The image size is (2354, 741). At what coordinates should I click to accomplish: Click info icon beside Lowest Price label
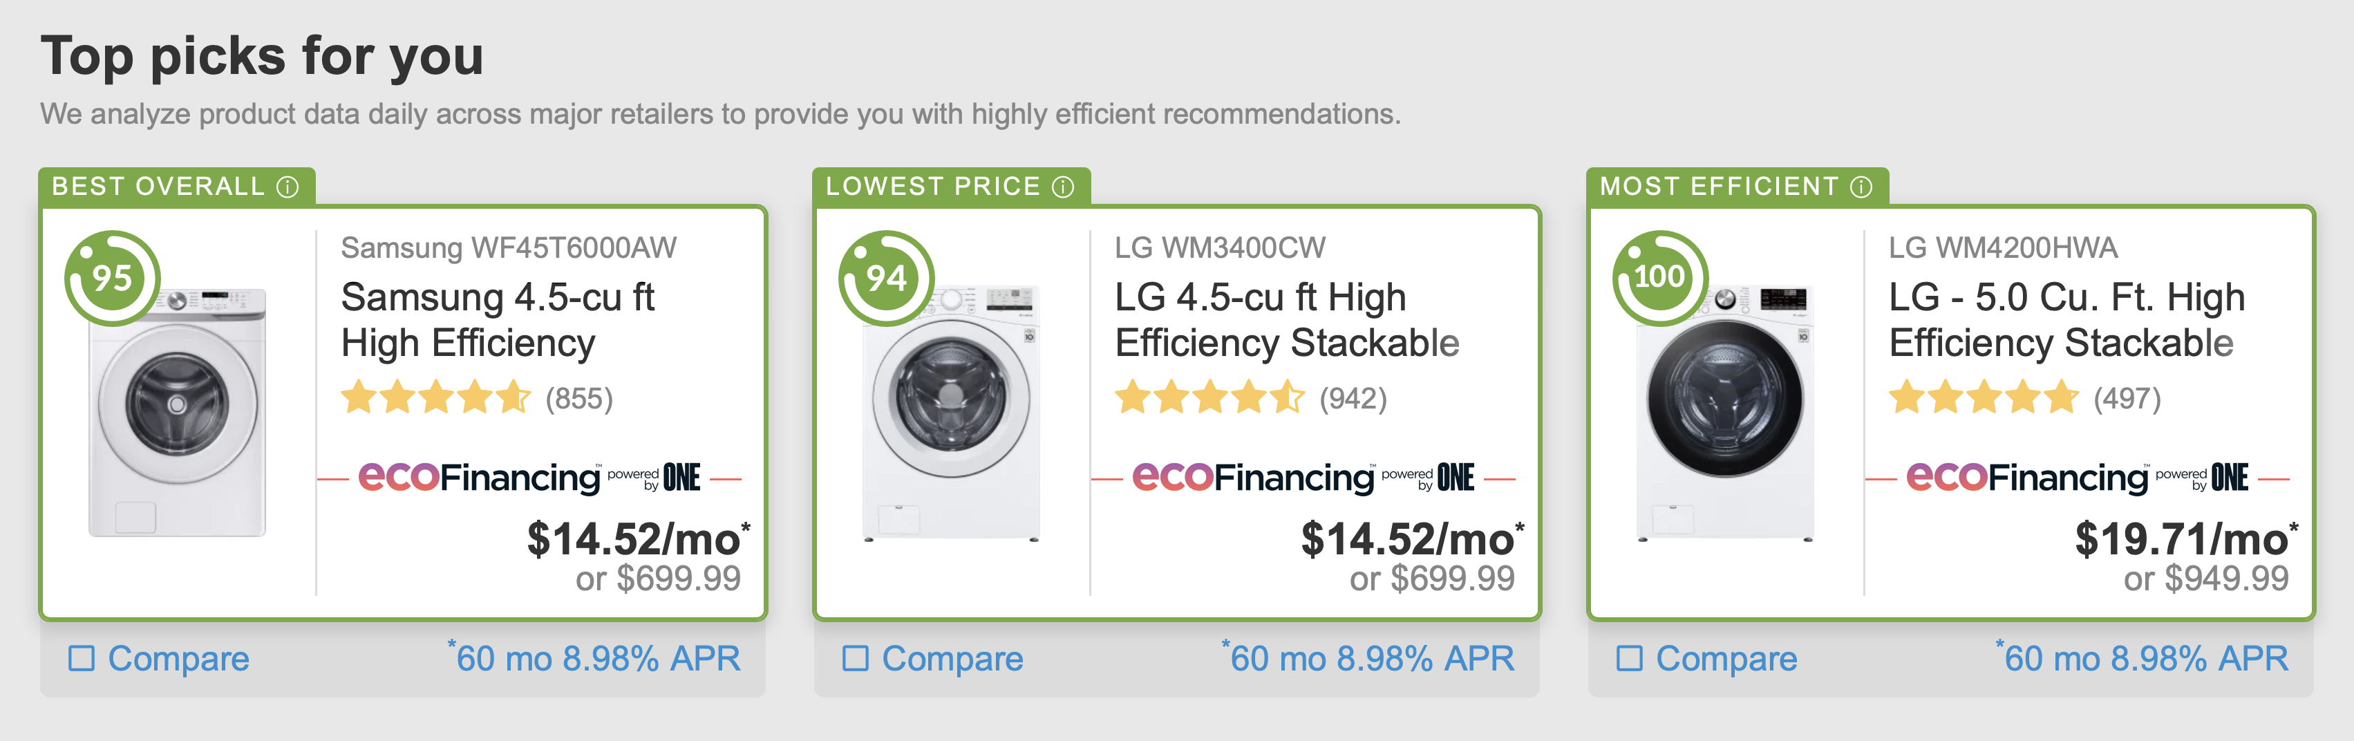[1063, 187]
